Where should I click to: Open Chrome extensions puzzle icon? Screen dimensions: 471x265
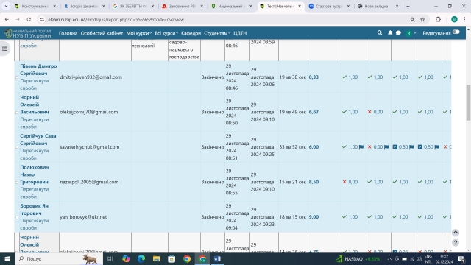pyautogui.click(x=438, y=20)
